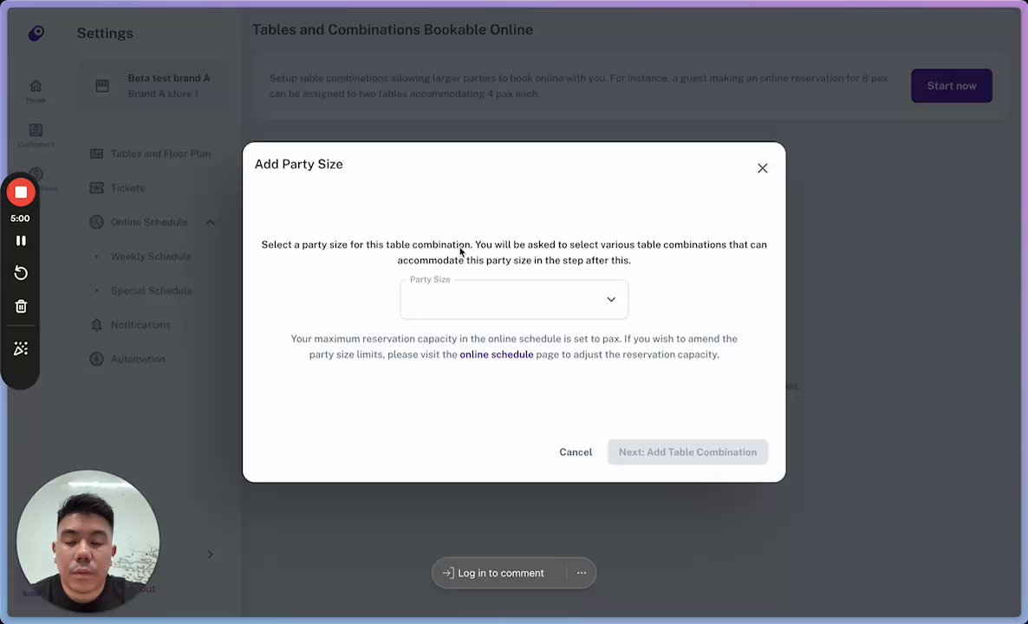Image resolution: width=1028 pixels, height=624 pixels.
Task: Open the Party Size dropdown
Action: tap(514, 299)
